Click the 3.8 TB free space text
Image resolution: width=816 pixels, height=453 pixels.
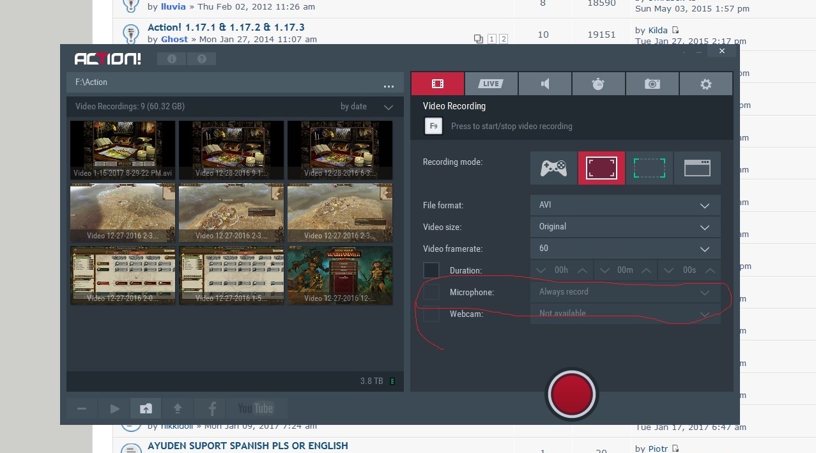click(372, 381)
